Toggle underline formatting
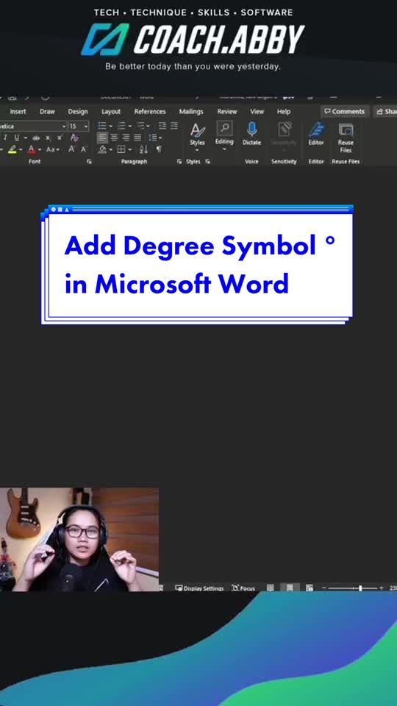The height and width of the screenshot is (706, 397). coord(17,138)
